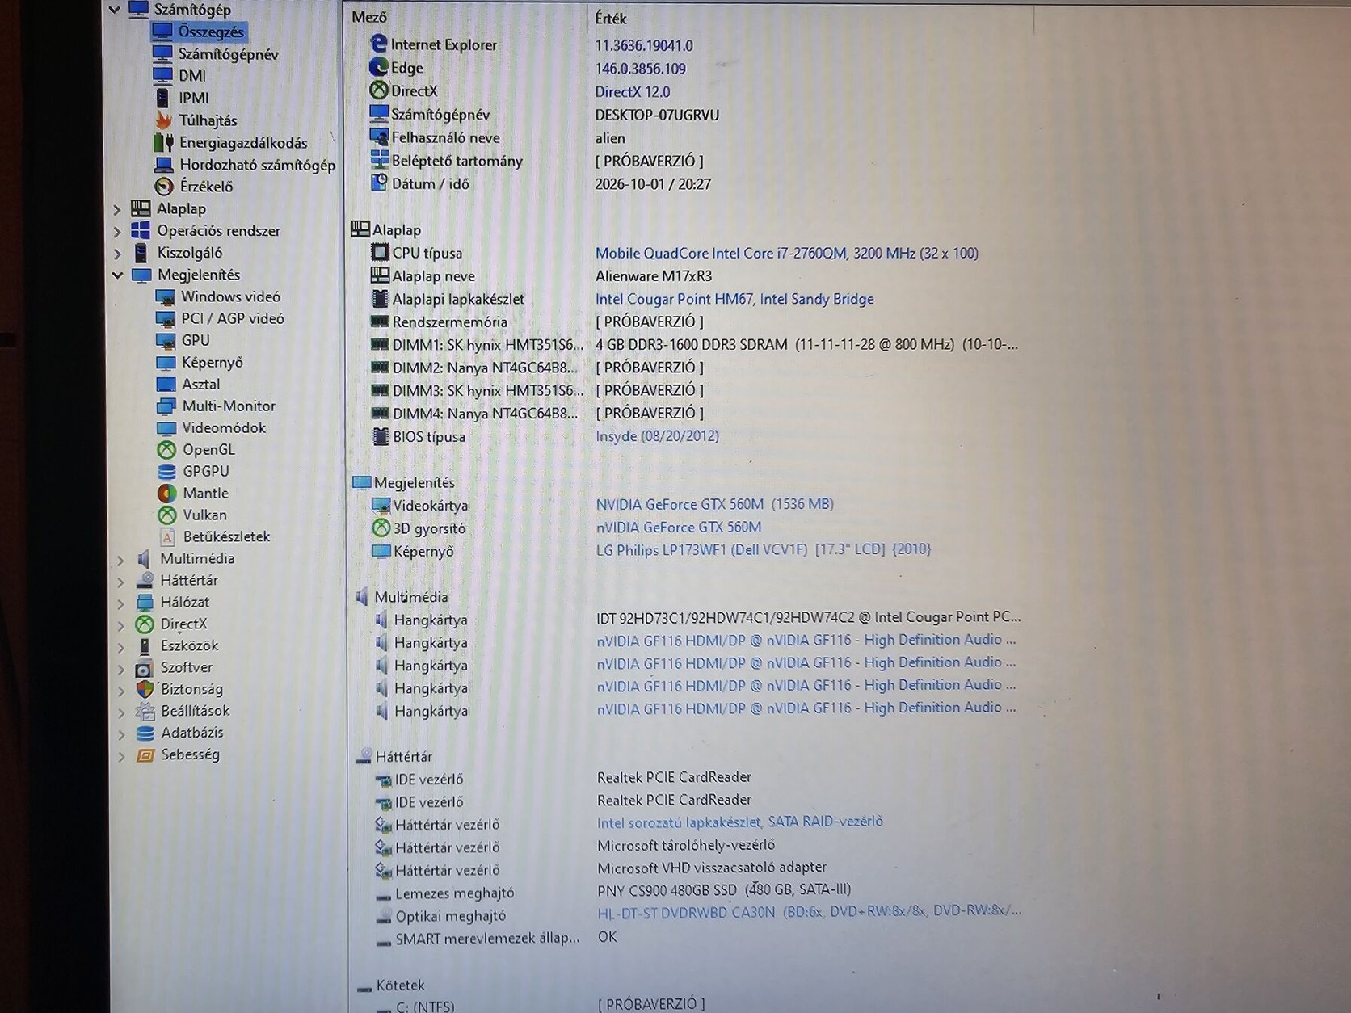Open the i7-2760QM CPU type link
Screen dimensions: 1351x1013
coord(786,253)
